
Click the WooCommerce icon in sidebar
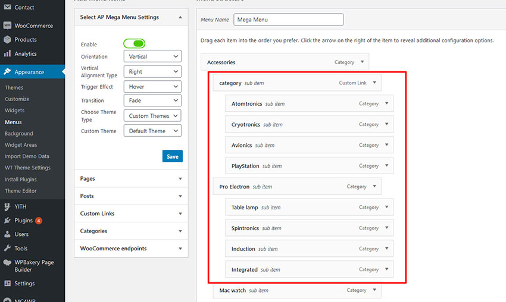pos(7,26)
